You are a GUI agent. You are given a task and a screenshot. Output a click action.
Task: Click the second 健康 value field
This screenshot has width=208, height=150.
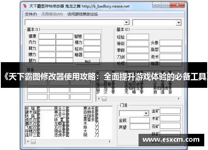point(64,36)
